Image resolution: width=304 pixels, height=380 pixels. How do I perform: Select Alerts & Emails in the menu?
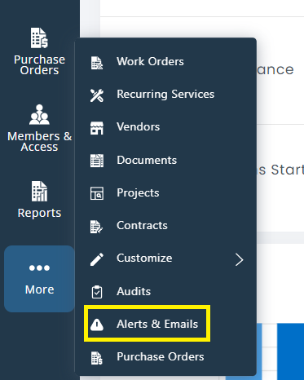click(x=147, y=324)
